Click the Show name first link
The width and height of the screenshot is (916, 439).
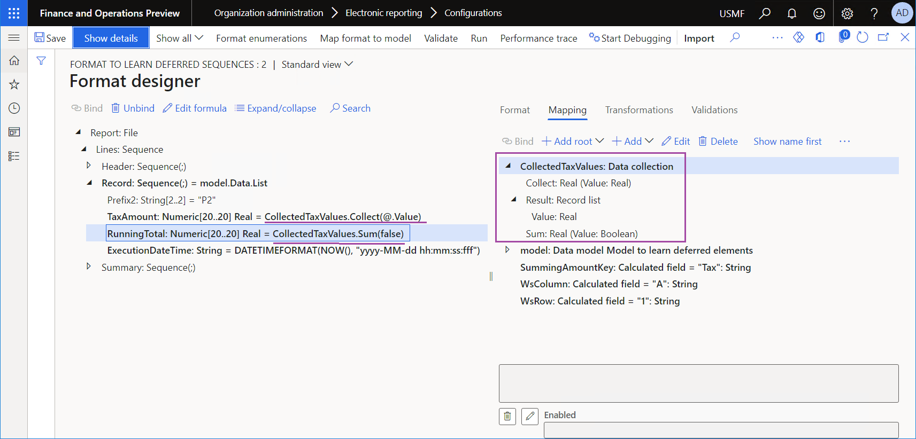(x=787, y=141)
